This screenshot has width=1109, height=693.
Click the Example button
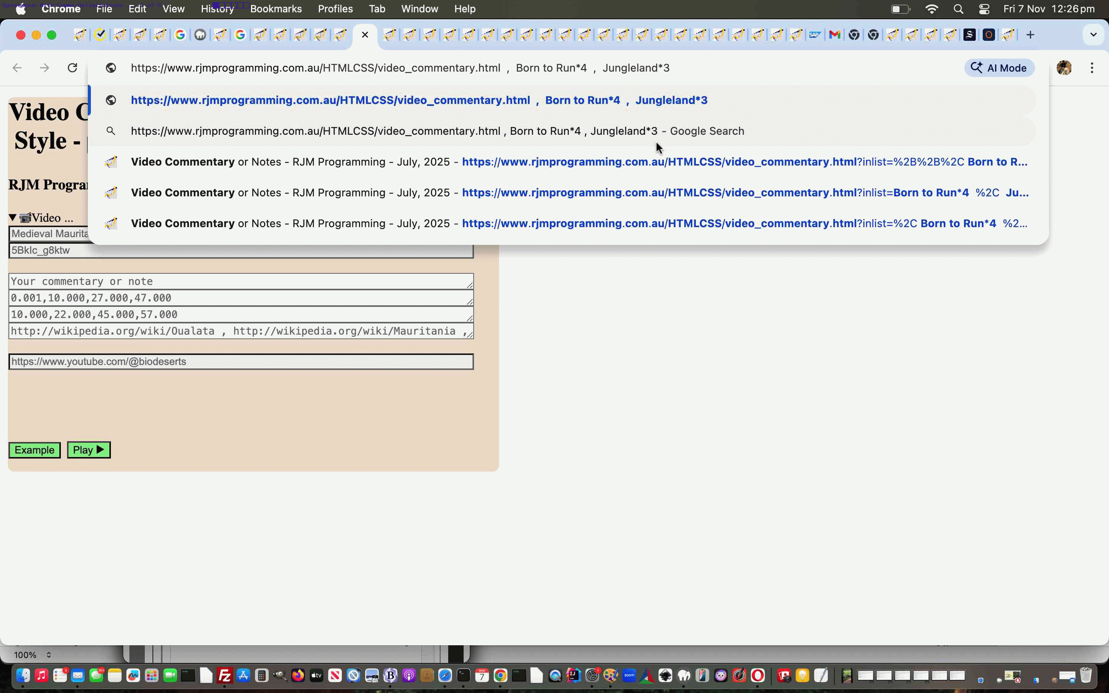click(34, 450)
